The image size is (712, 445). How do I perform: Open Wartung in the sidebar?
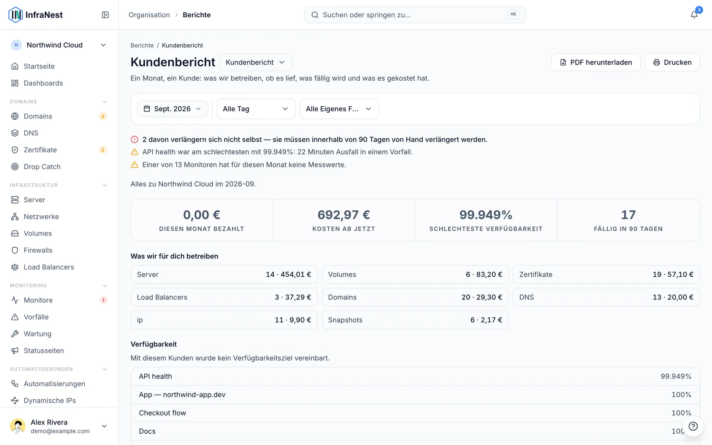[59, 334]
